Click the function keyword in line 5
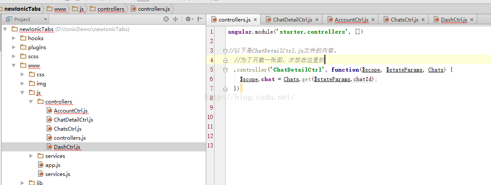The image size is (491, 185). coord(345,70)
